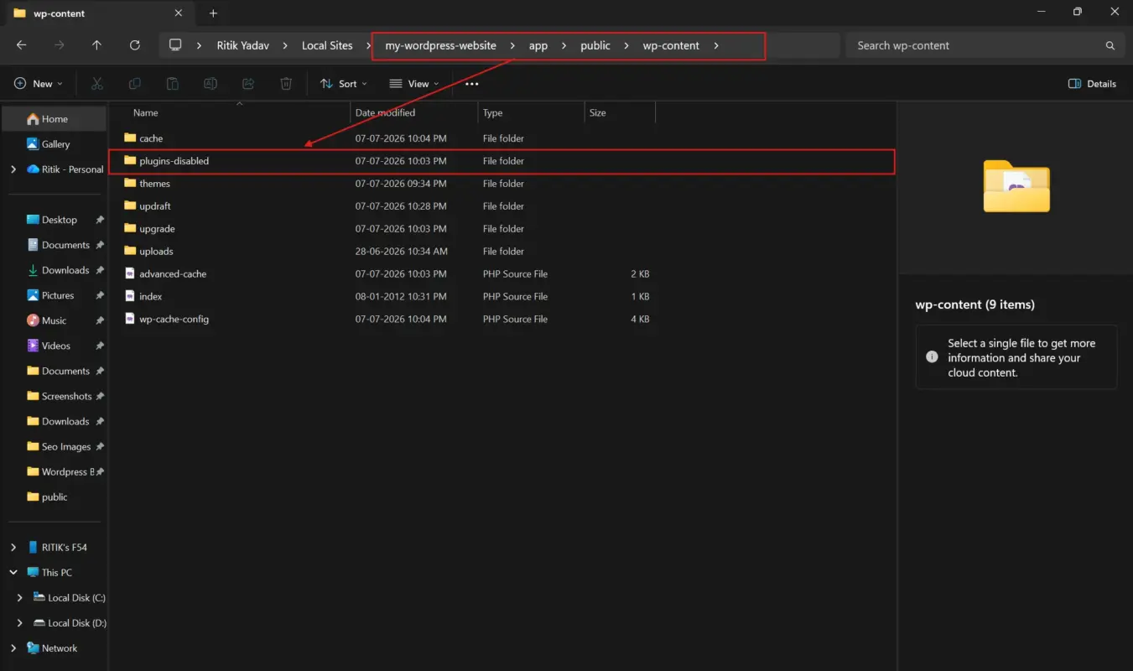1133x671 pixels.
Task: Open the public folder in sidebar
Action: (x=55, y=497)
